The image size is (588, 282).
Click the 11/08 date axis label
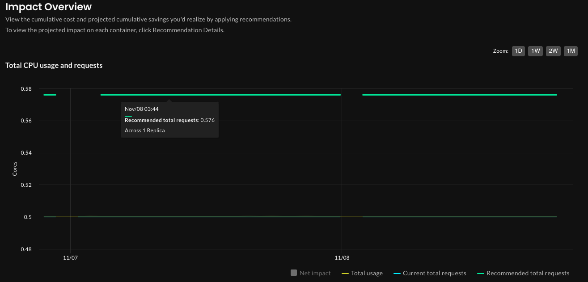[342, 258]
